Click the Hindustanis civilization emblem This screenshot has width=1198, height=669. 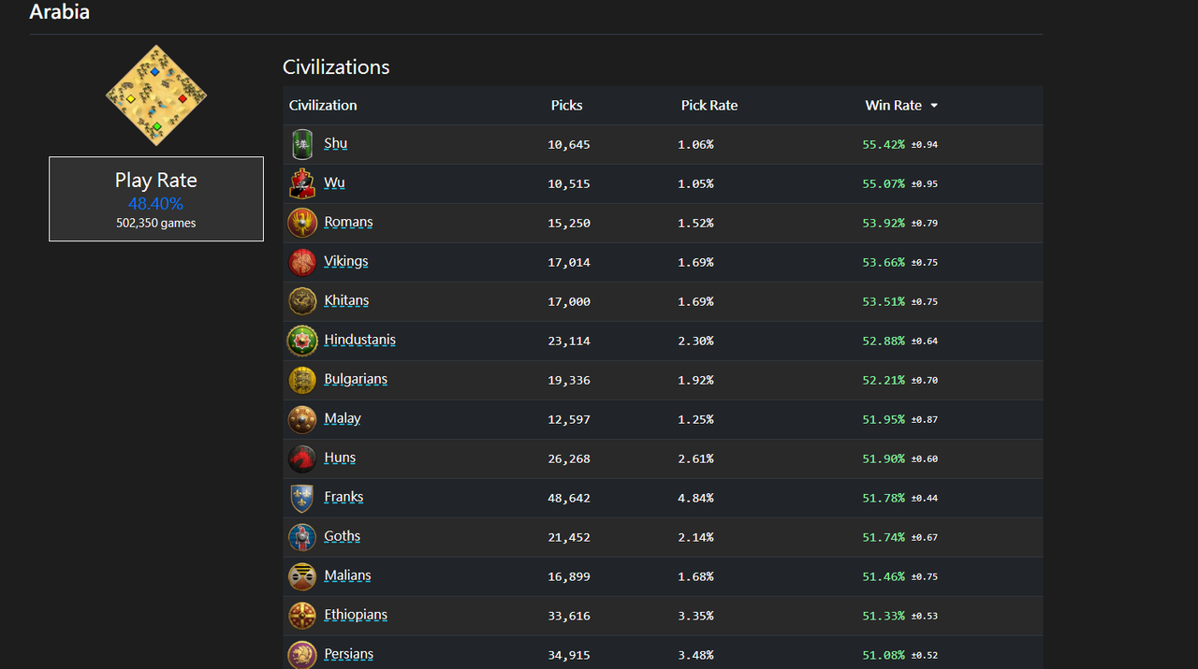click(302, 341)
